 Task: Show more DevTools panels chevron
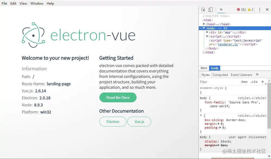[x=221, y=9]
